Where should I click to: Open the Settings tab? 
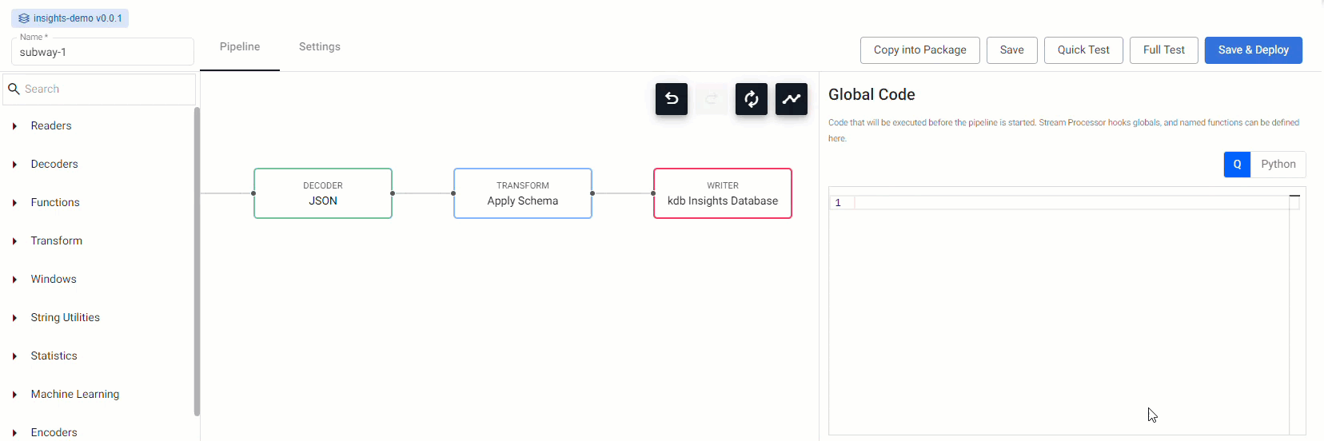pyautogui.click(x=320, y=47)
